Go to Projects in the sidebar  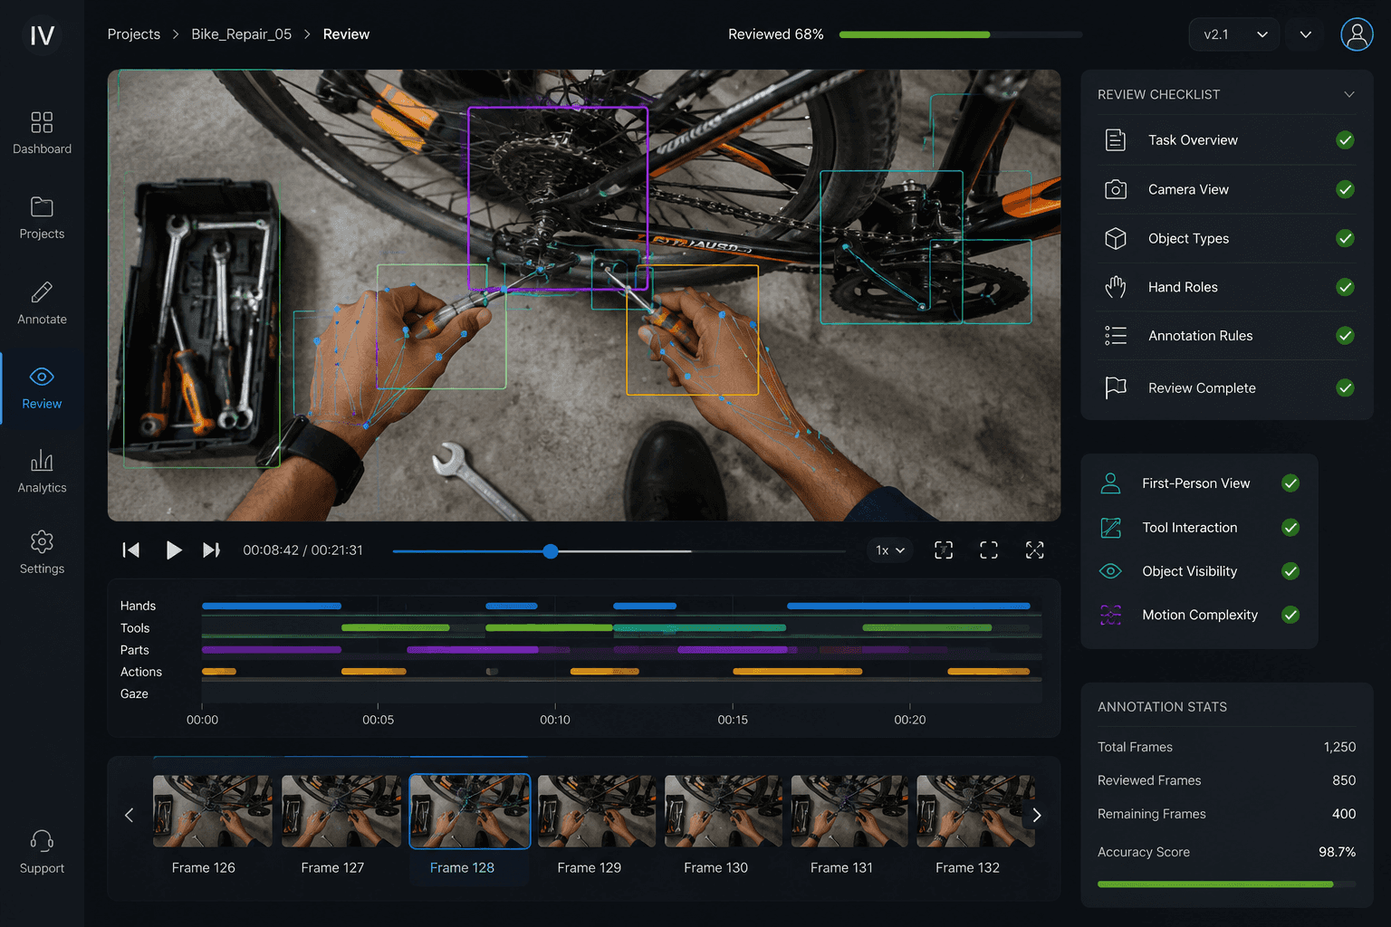(42, 218)
